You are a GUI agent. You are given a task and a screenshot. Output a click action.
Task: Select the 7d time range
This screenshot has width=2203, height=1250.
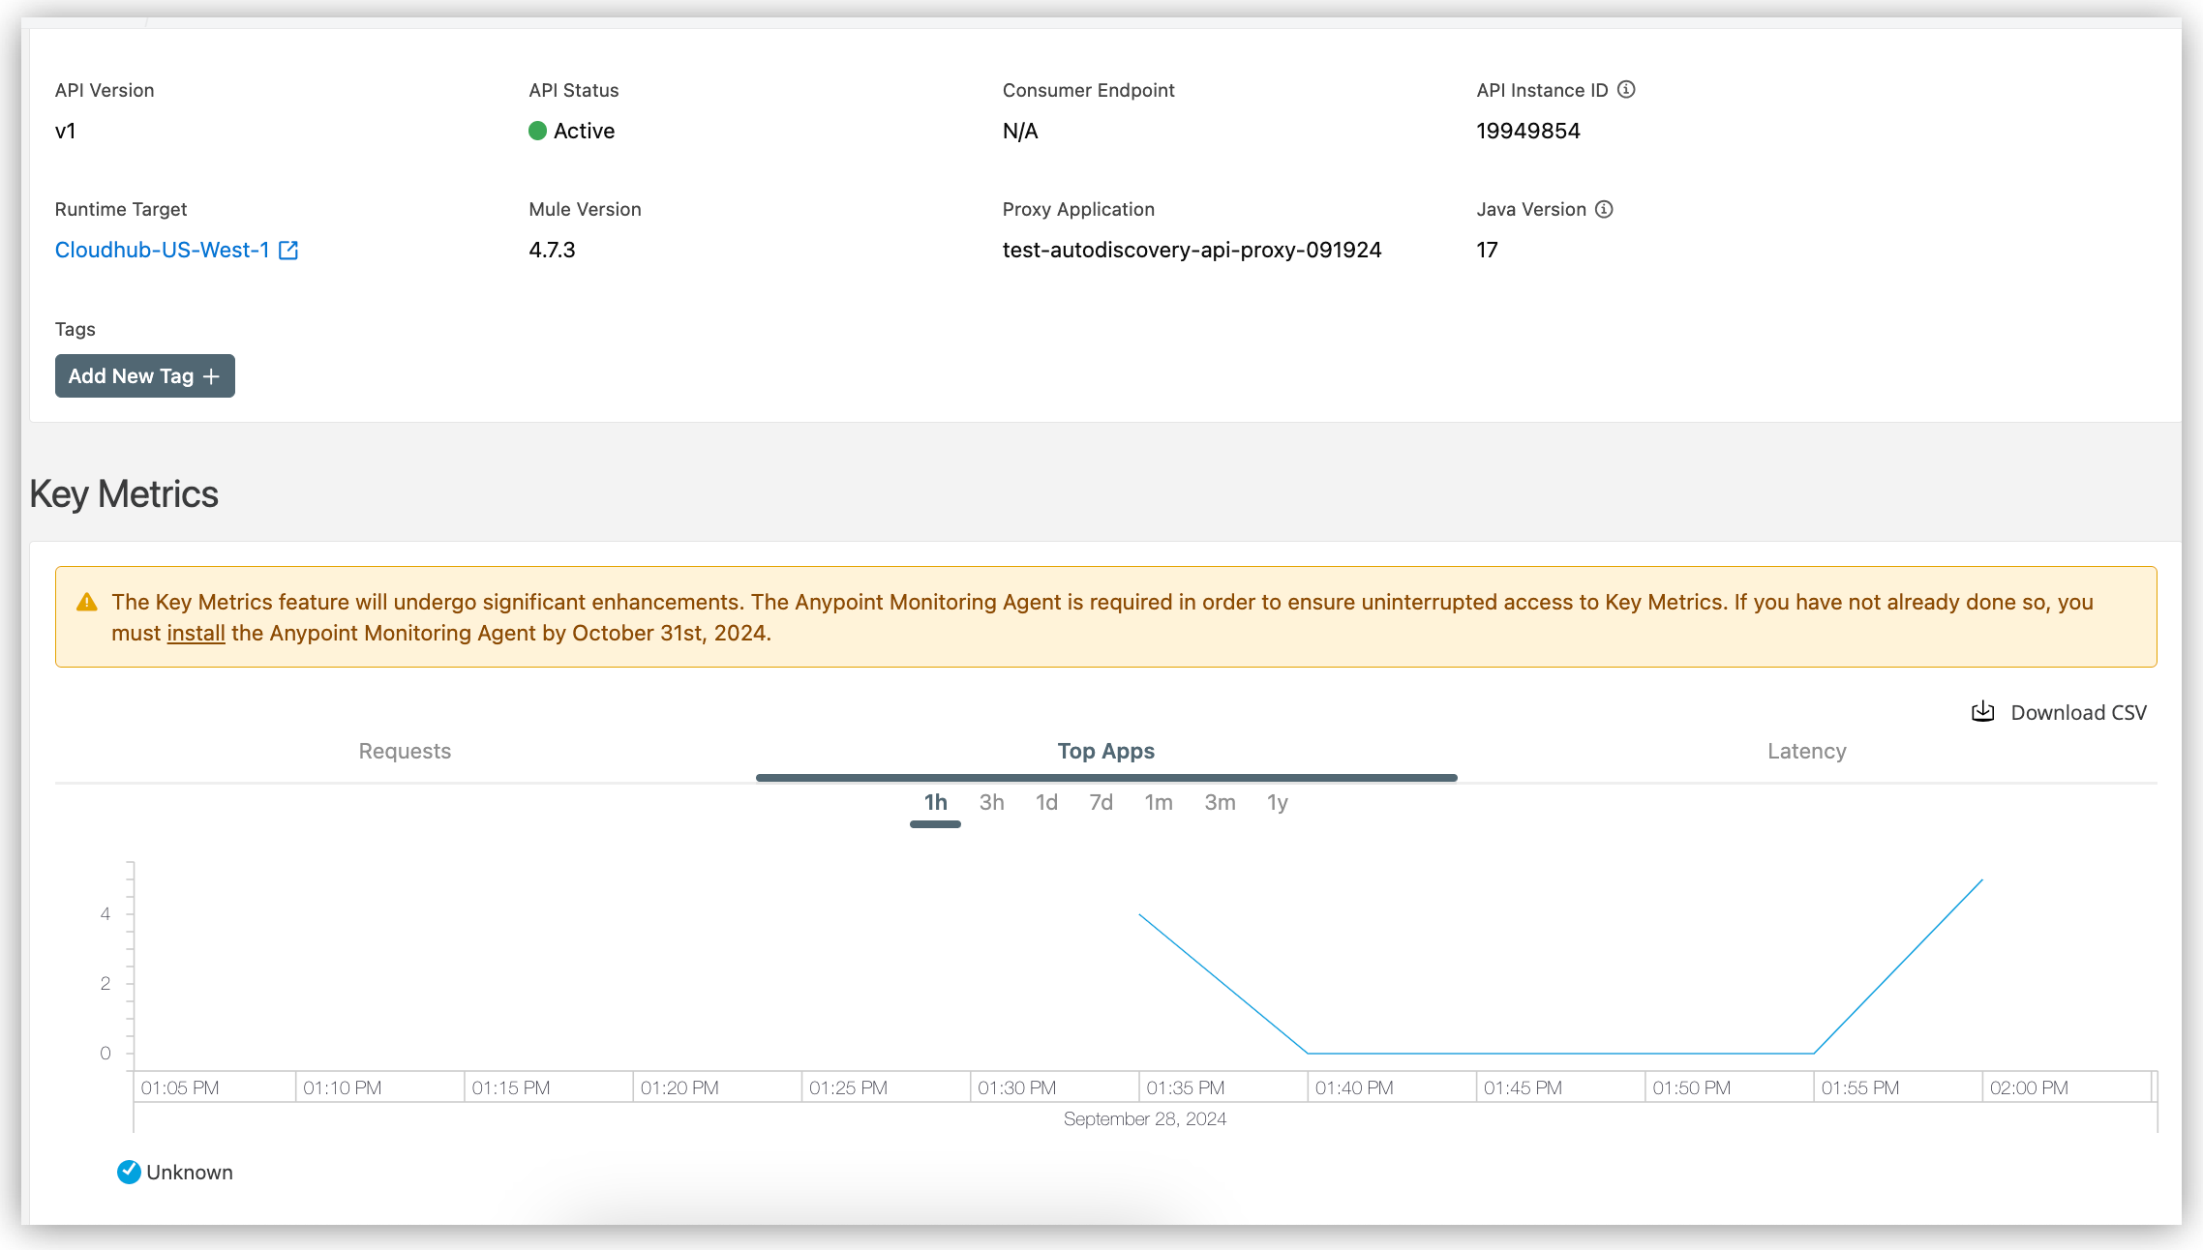[x=1101, y=802]
